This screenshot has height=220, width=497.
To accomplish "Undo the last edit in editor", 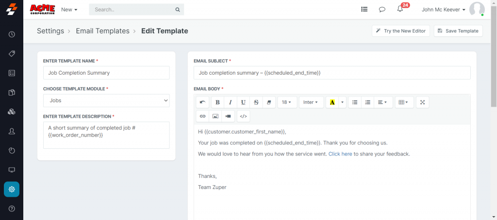I will coord(202,102).
